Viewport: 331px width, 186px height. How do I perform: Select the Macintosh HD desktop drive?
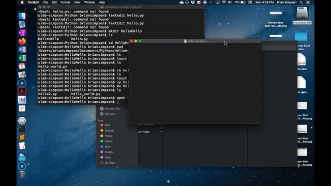tap(302, 15)
